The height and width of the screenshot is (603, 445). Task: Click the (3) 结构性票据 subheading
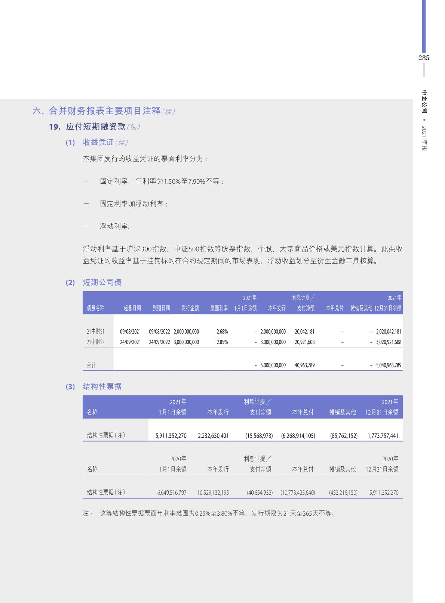tap(102, 386)
